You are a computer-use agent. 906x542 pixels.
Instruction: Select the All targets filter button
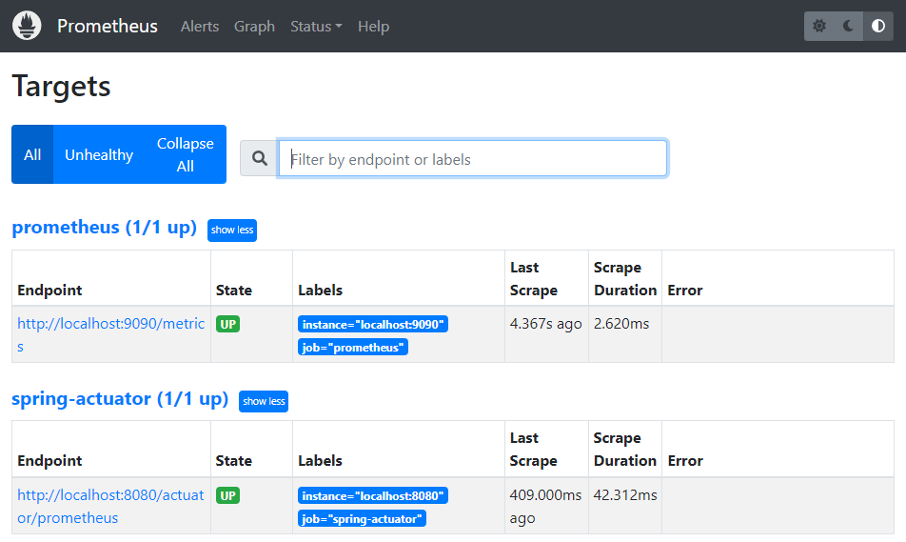coord(32,154)
